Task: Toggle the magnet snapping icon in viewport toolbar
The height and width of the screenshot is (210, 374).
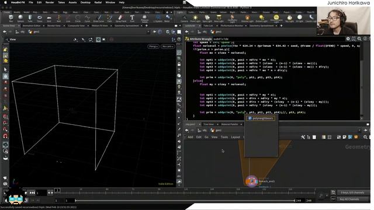Action: 5,136
